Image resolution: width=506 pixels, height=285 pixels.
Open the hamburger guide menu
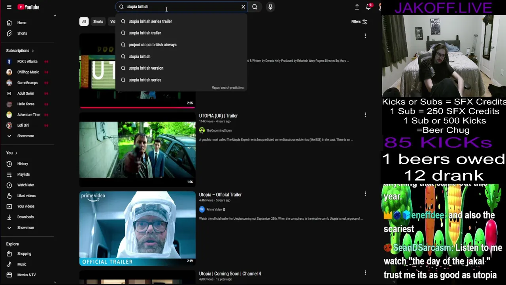[x=9, y=7]
